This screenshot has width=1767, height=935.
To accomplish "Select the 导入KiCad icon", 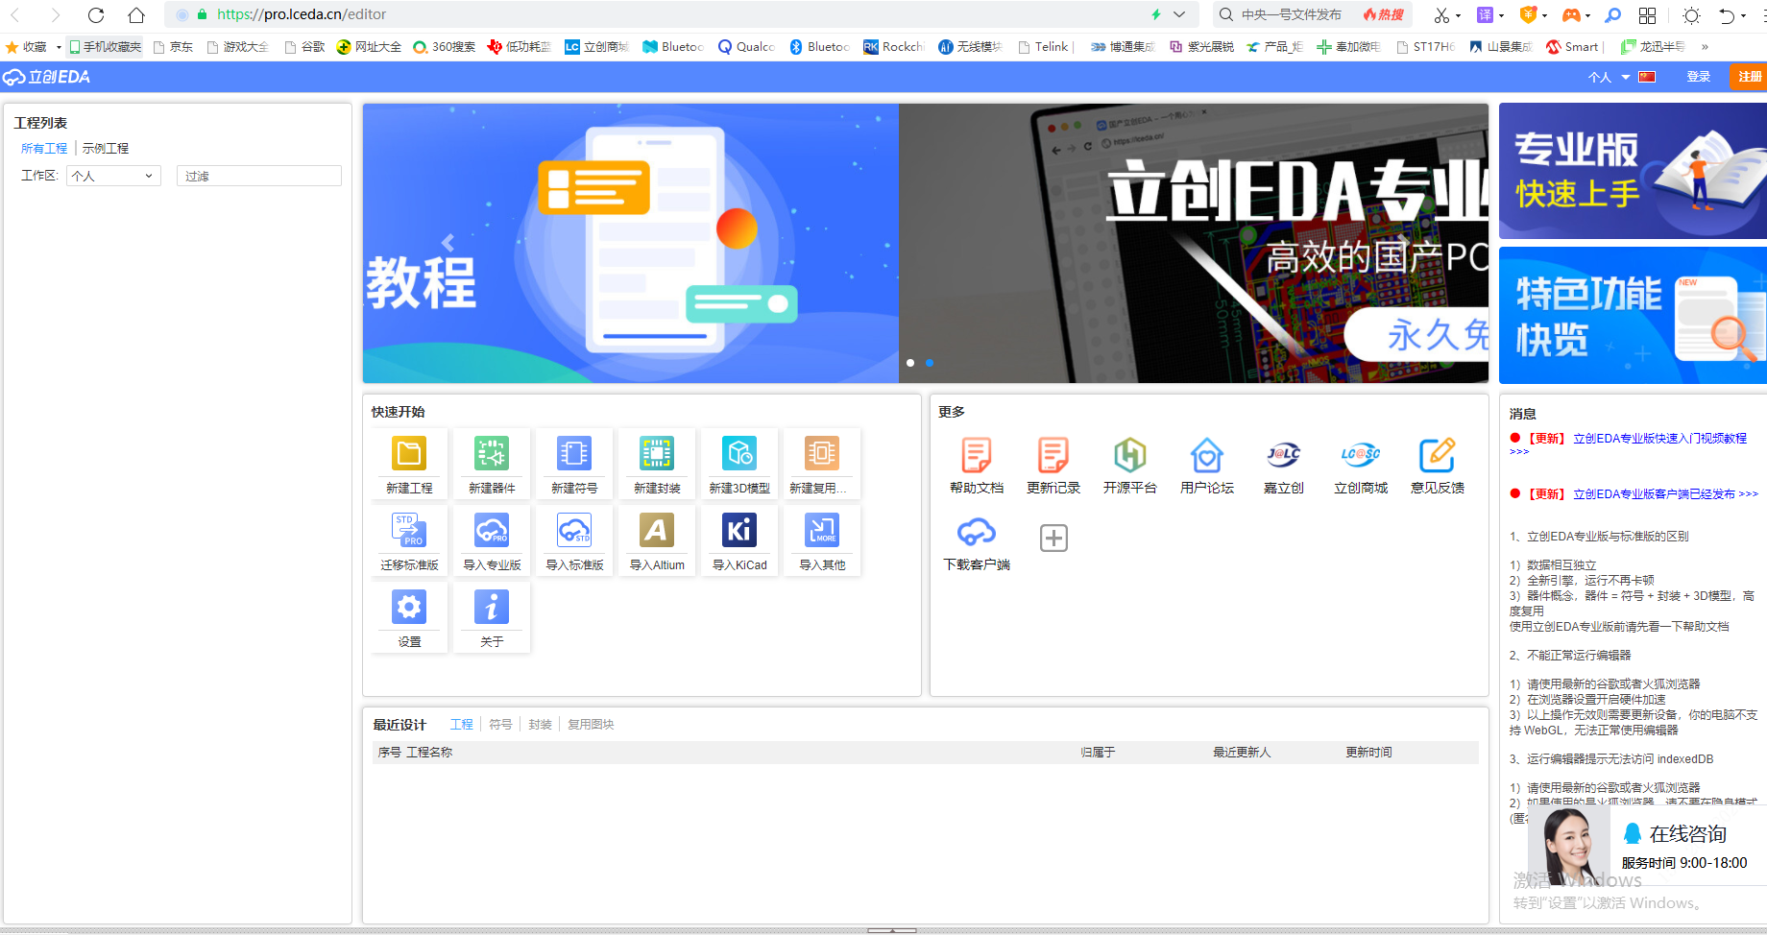I will pos(739,530).
